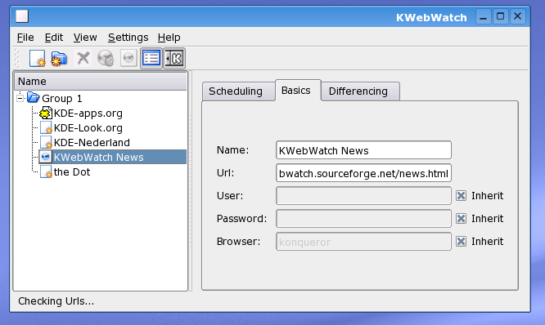
Task: Select Group 1 in the tree
Action: click(x=62, y=99)
